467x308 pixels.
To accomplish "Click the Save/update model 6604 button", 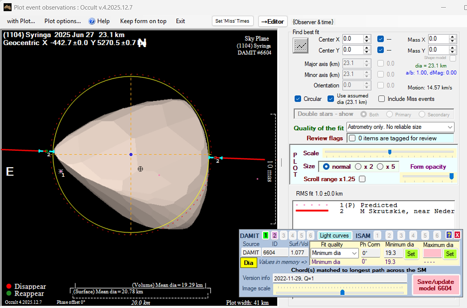I will [435, 285].
